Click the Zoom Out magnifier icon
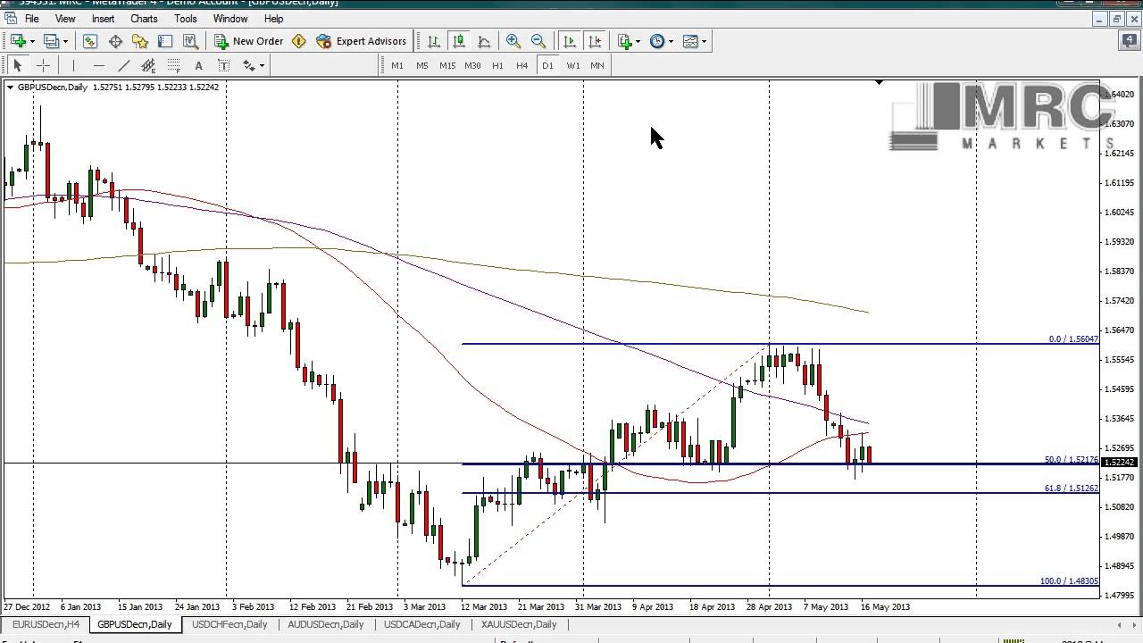Image resolution: width=1143 pixels, height=643 pixels. point(538,41)
